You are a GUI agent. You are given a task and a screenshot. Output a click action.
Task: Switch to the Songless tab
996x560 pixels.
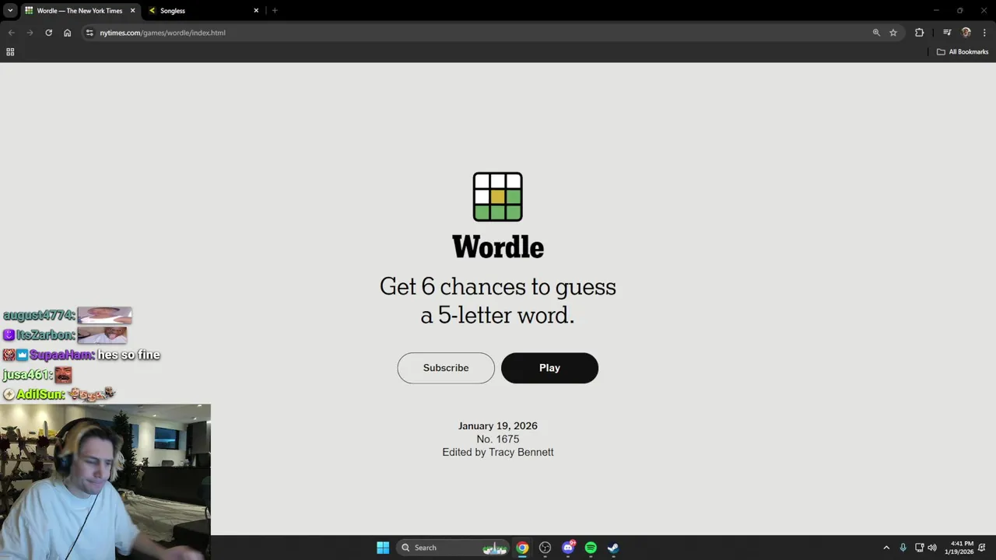(x=202, y=11)
